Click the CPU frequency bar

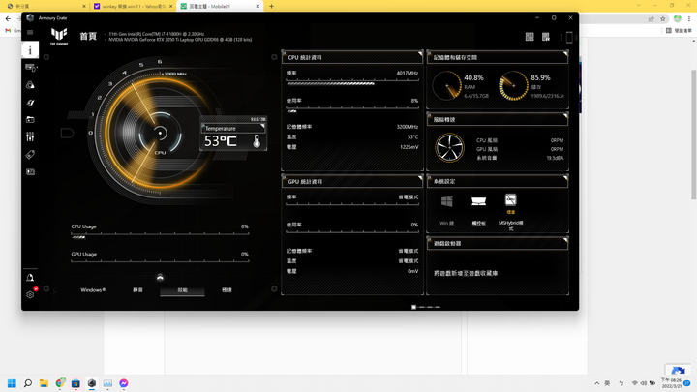[x=352, y=82]
